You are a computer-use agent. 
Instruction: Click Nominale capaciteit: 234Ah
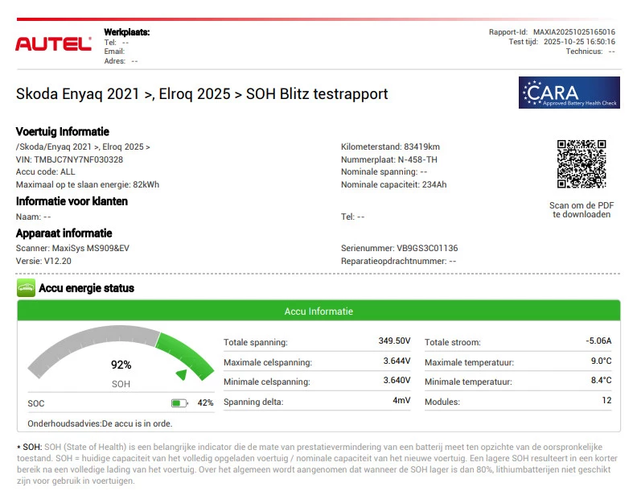click(393, 184)
